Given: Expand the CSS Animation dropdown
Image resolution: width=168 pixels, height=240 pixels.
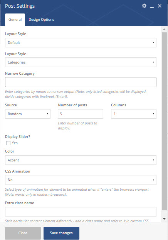Looking at the screenshot, I should [81, 180].
